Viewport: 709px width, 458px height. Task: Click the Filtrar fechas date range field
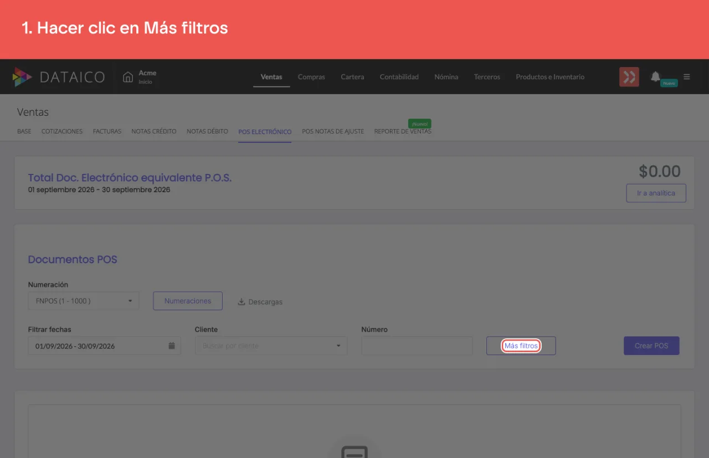pyautogui.click(x=104, y=346)
